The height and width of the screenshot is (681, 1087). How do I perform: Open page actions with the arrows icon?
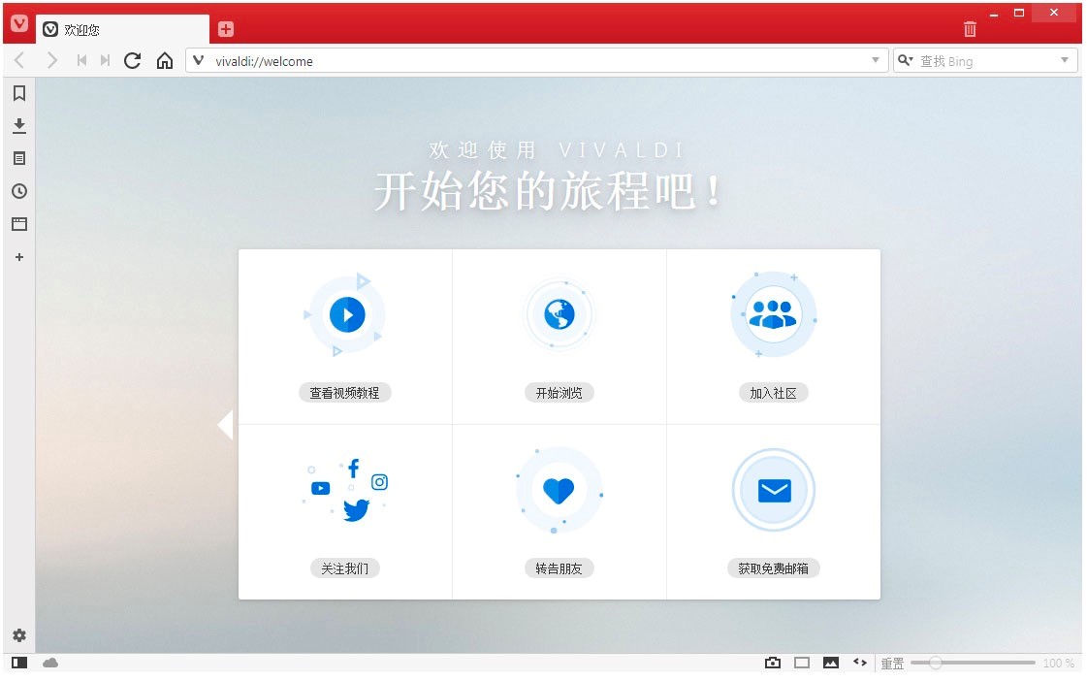click(859, 663)
